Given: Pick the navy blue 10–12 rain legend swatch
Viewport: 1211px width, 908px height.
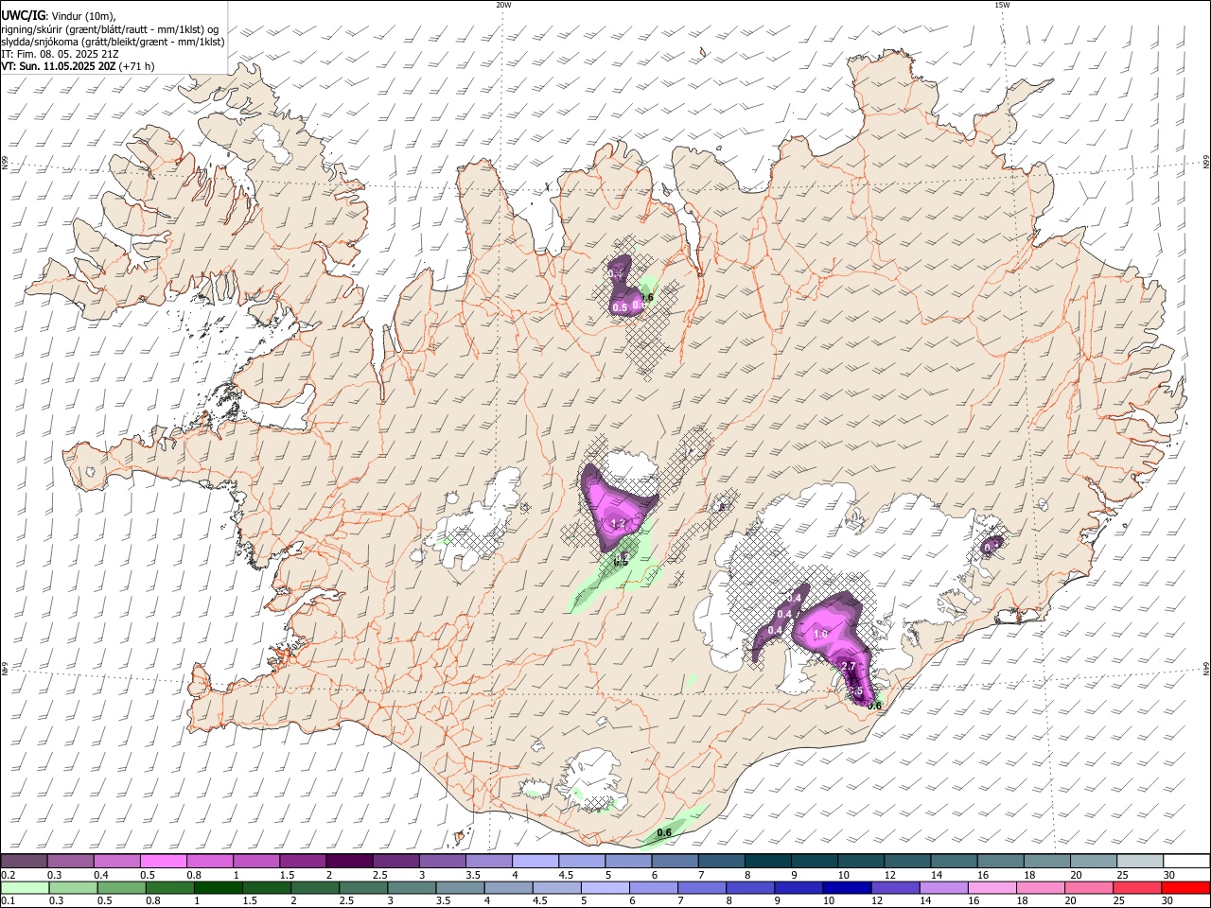Looking at the screenshot, I should (846, 887).
